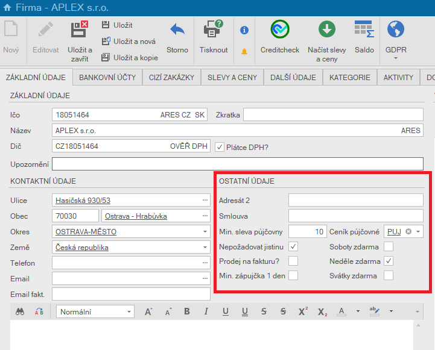Click the Email fakt. input field
The width and height of the screenshot is (435, 350).
click(131, 294)
